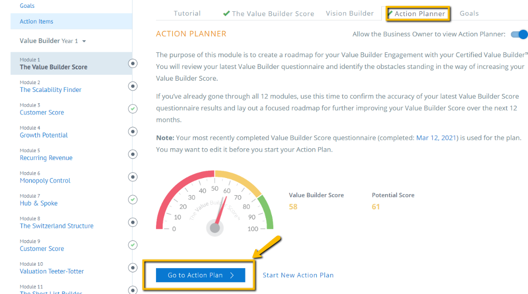Click the chevron on Go to Action Plan
Screen dimensions: 528x294
pos(232,275)
